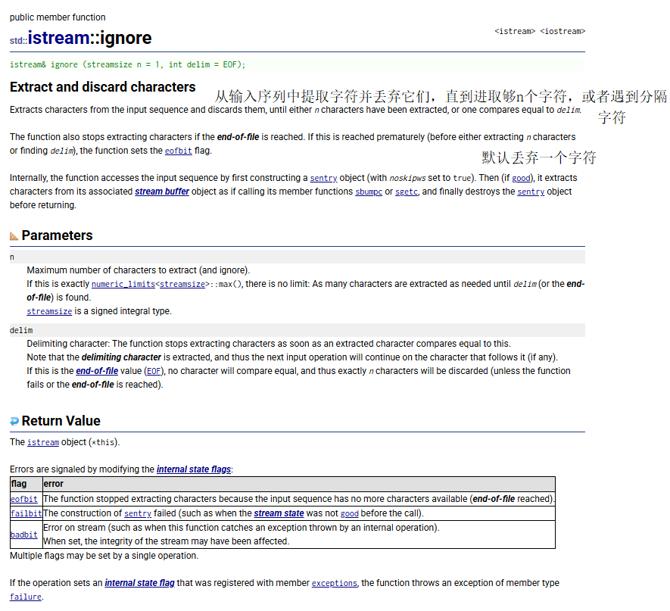This screenshot has height=611, width=670.
Task: Click the <istream> header label
Action: coord(515,31)
